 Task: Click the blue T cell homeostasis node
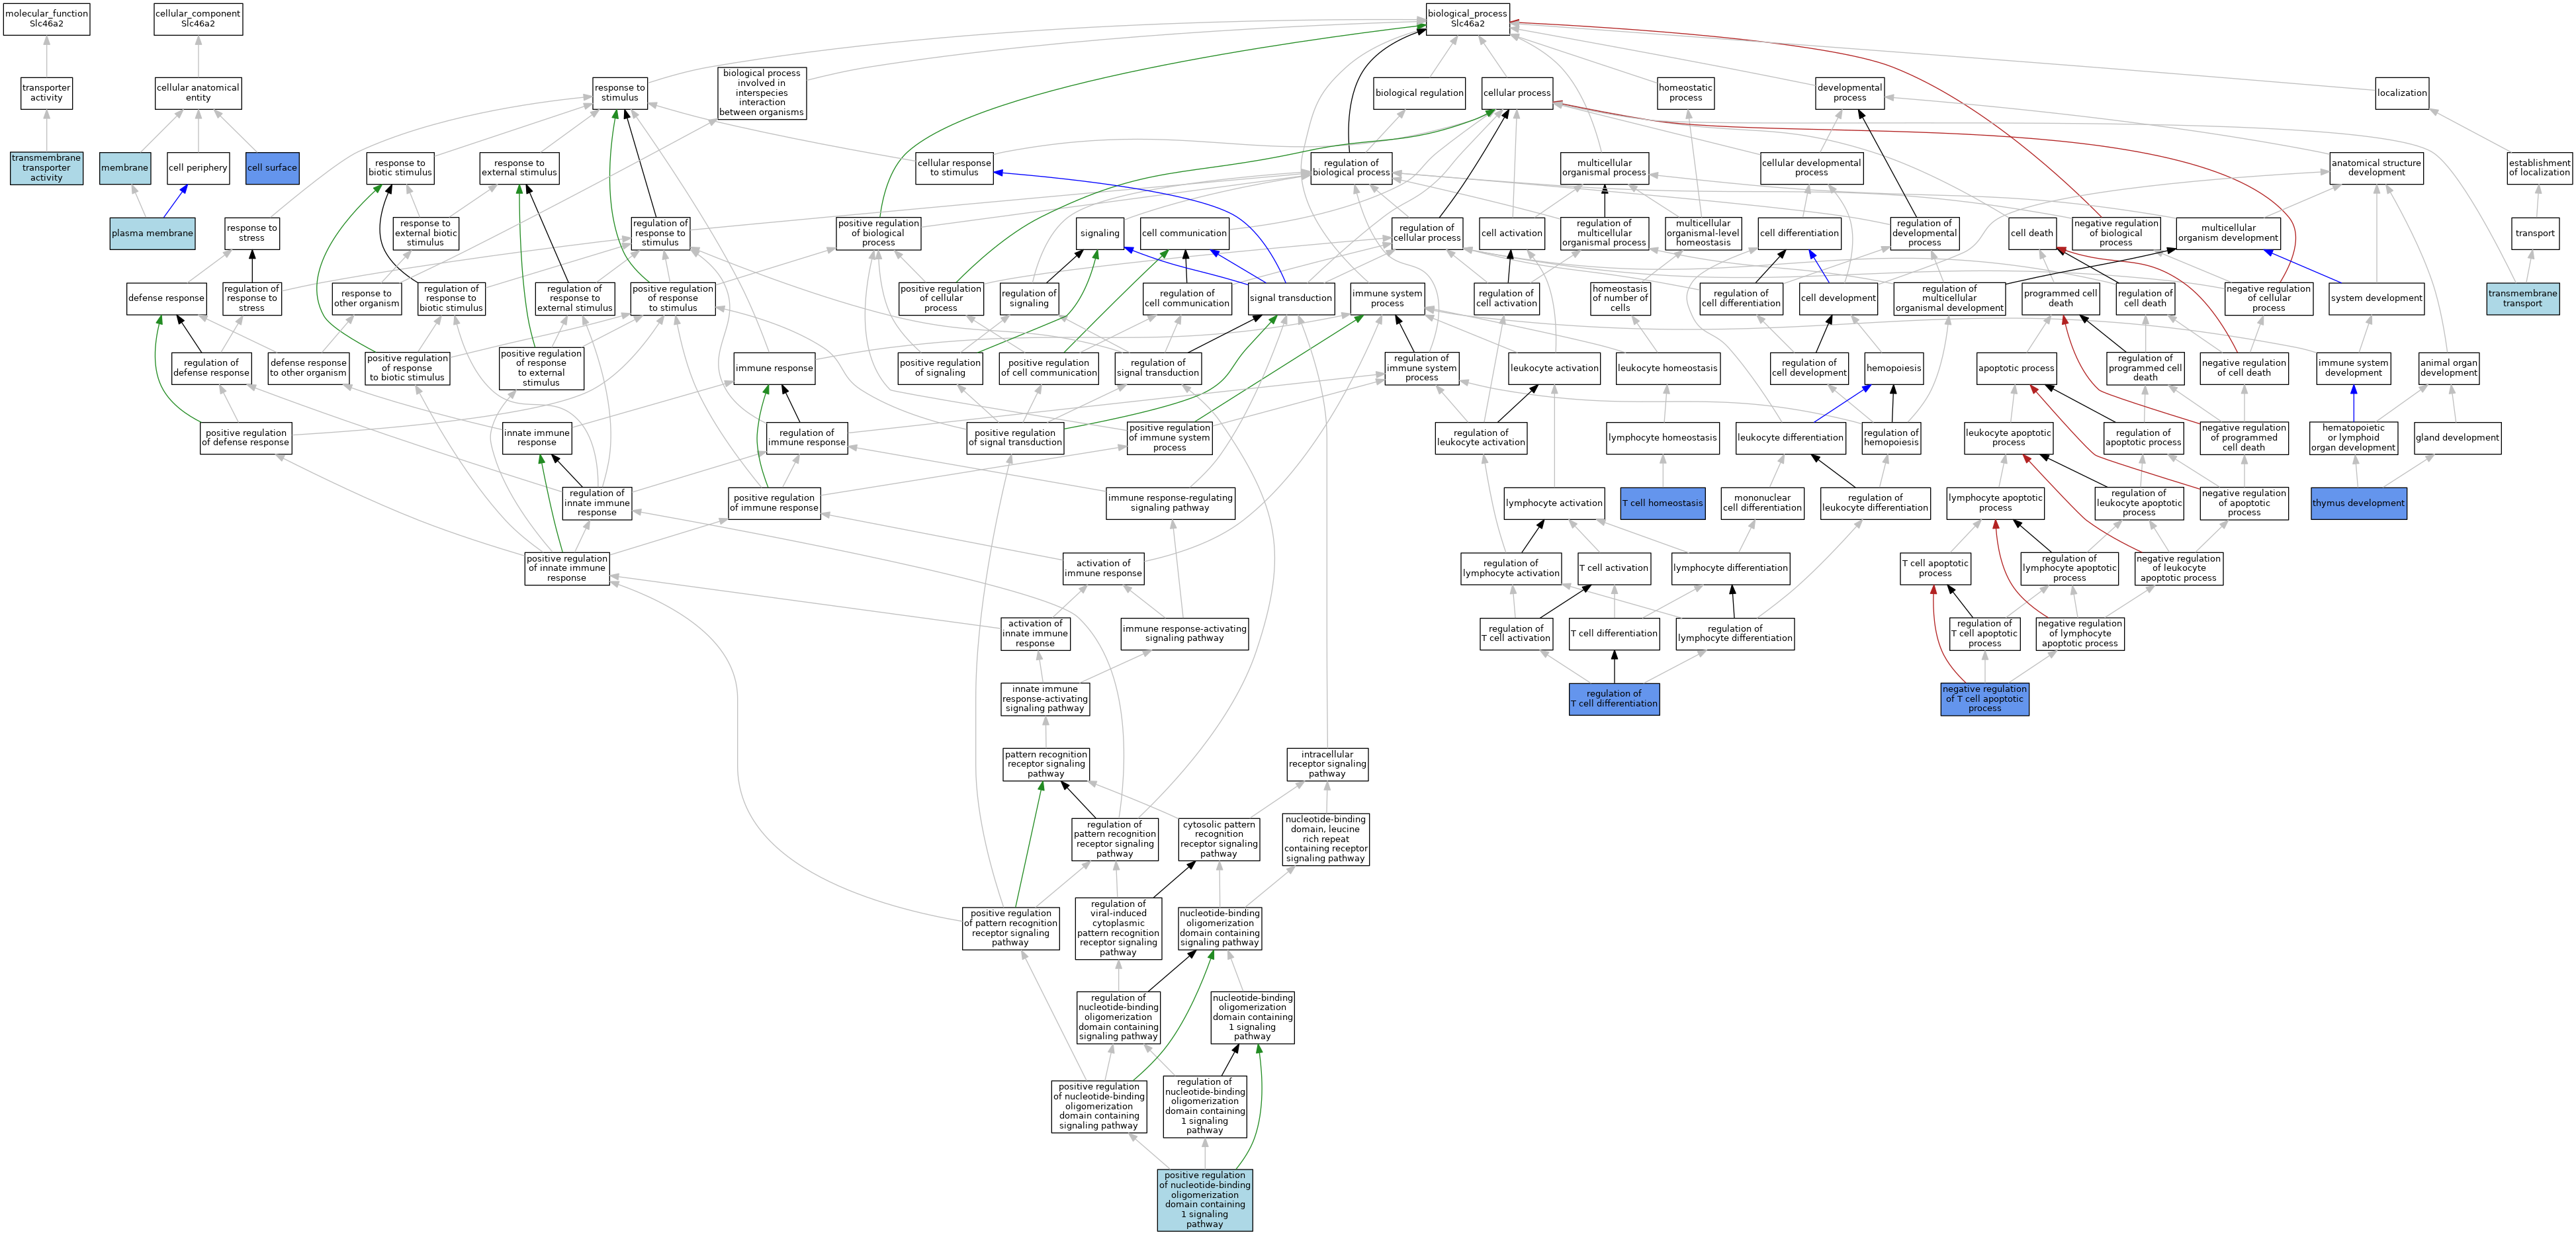point(1662,503)
